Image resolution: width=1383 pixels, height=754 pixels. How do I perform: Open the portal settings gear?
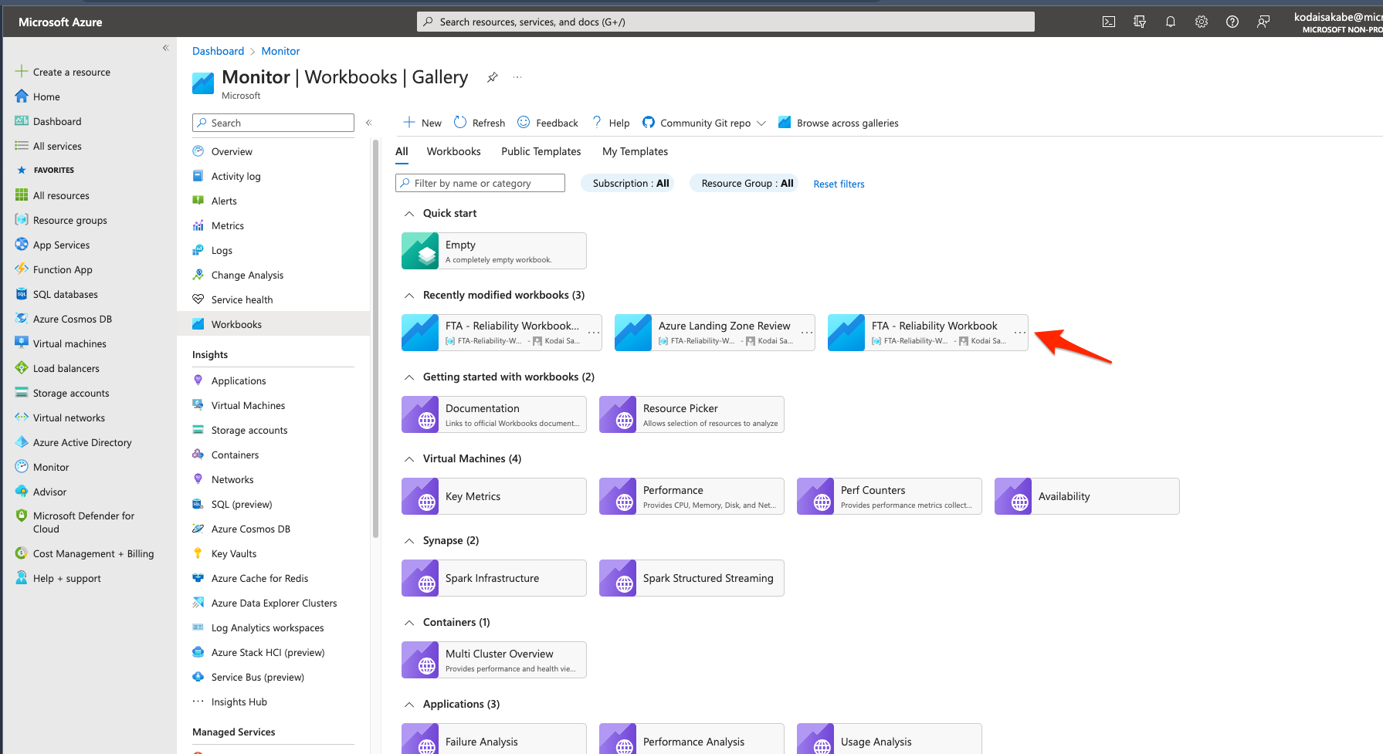[1202, 22]
